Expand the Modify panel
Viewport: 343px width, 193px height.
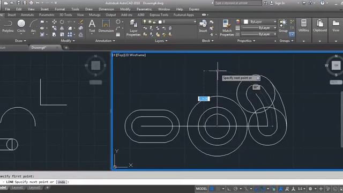click(68, 41)
